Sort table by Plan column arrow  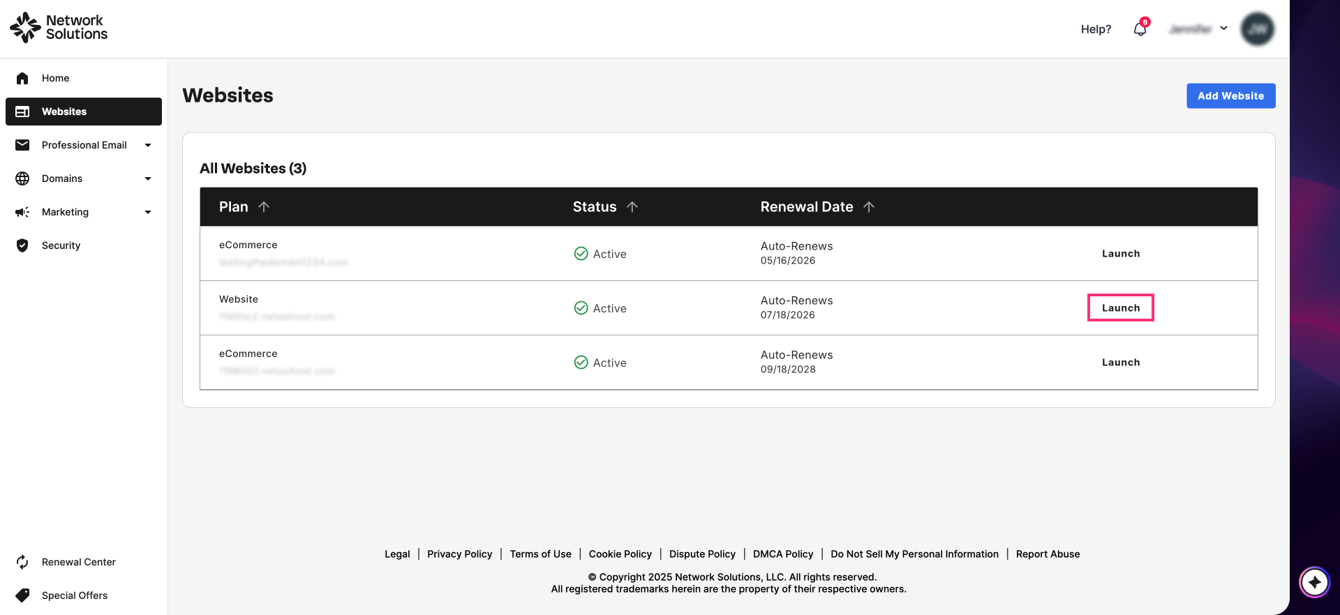[264, 207]
